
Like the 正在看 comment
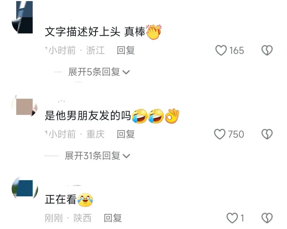pyautogui.click(x=232, y=218)
